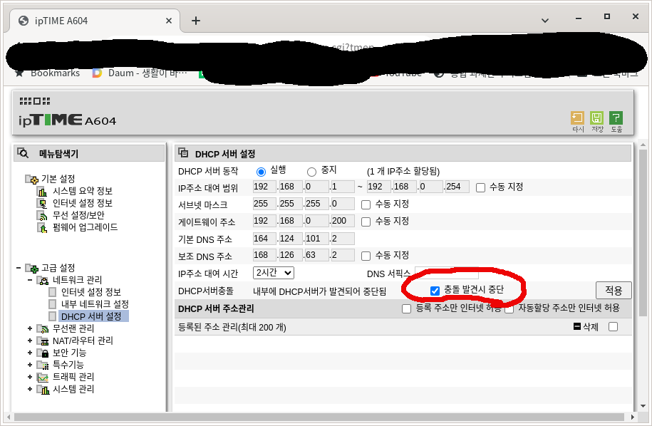Image resolution: width=652 pixels, height=426 pixels.
Task: Close the ipTIME A604 tab
Action: point(168,21)
